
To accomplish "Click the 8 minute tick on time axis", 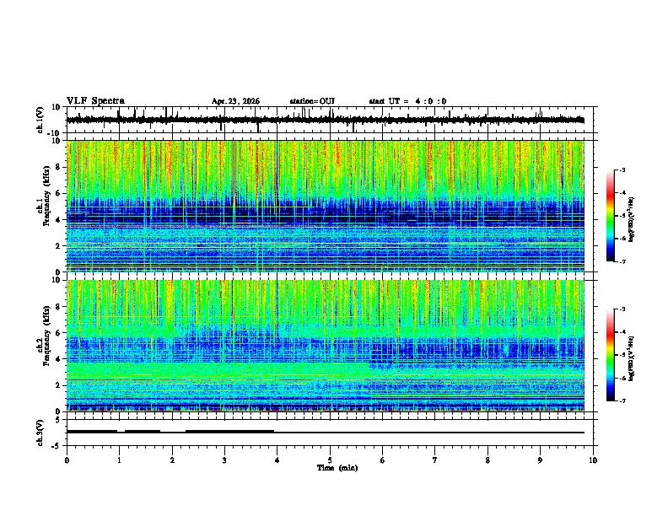I will coord(488,460).
